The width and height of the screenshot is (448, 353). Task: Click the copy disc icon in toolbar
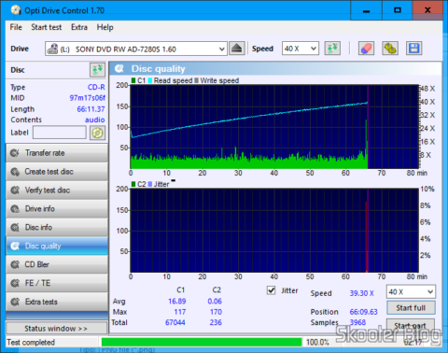(390, 49)
